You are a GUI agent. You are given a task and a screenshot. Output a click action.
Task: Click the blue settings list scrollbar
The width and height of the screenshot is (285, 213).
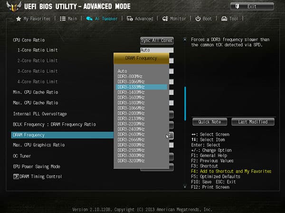pyautogui.click(x=185, y=104)
